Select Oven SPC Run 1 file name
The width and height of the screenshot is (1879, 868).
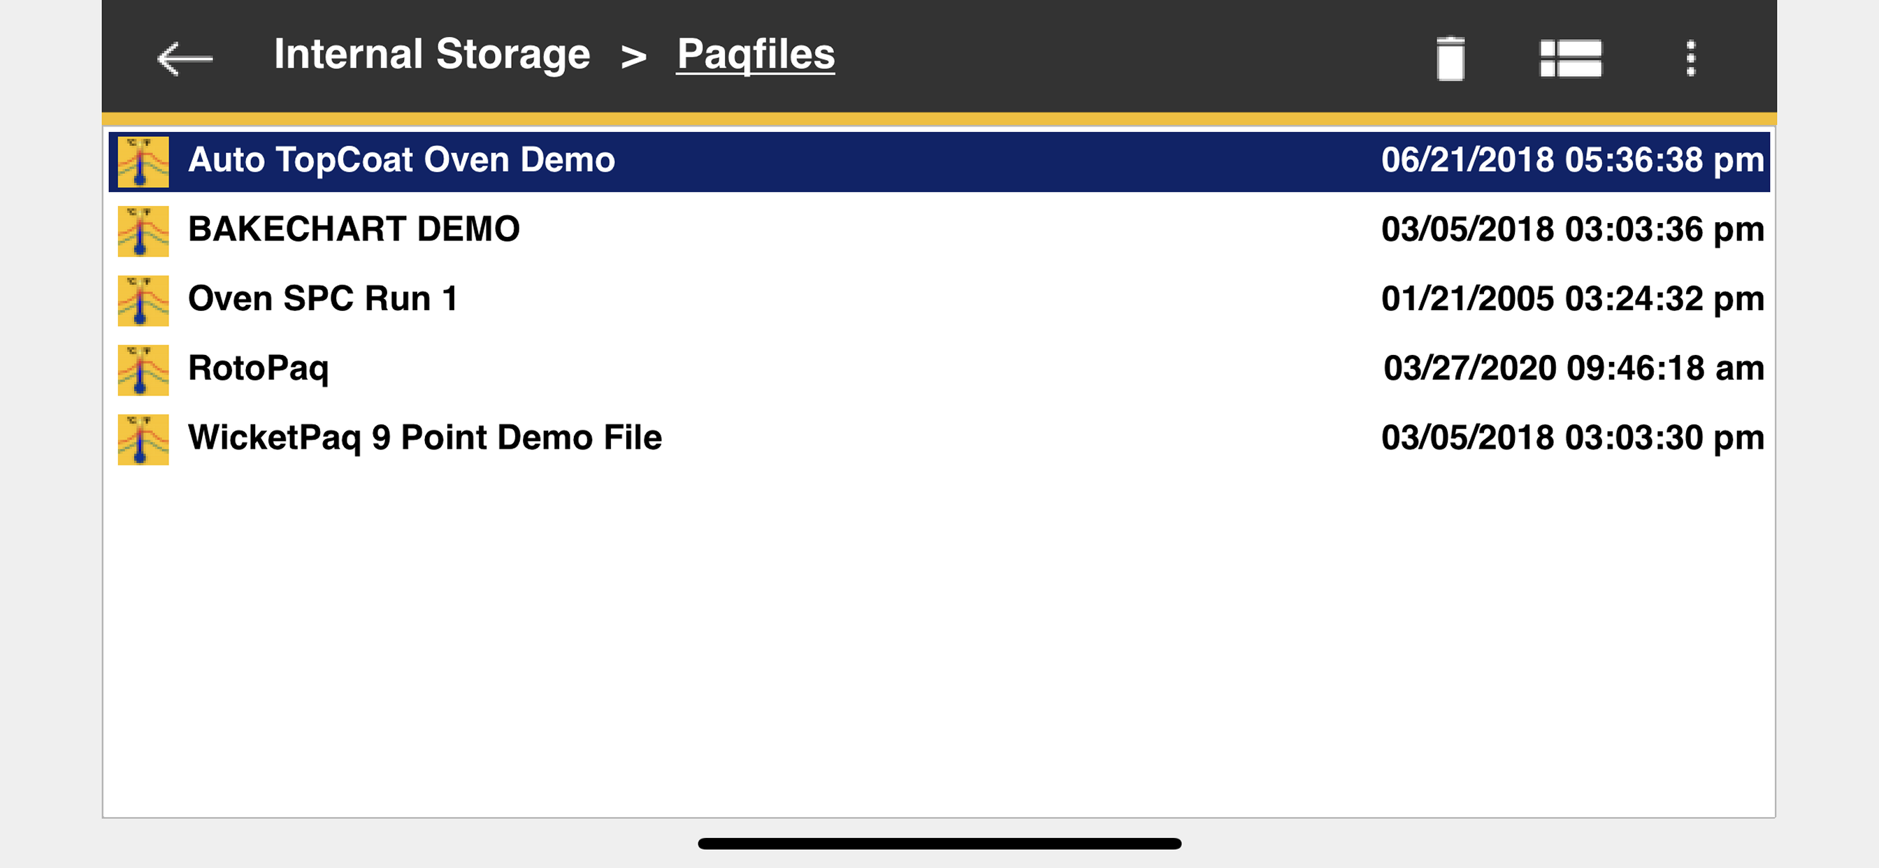(x=322, y=298)
